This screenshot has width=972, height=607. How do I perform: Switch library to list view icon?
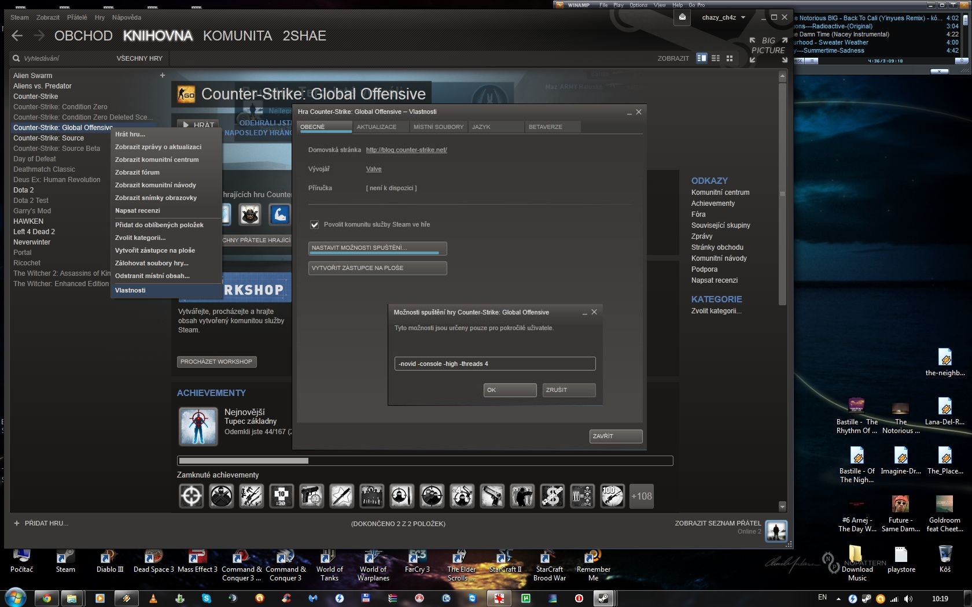(x=716, y=58)
